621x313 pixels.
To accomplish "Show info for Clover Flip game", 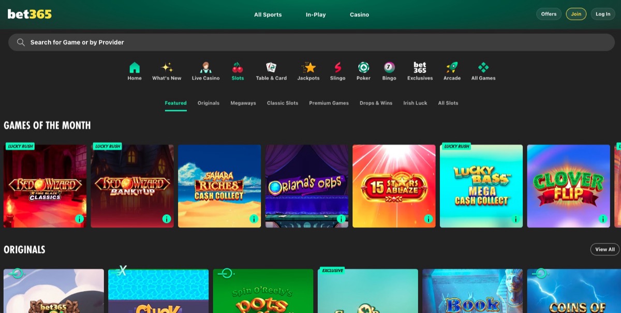I will point(603,219).
